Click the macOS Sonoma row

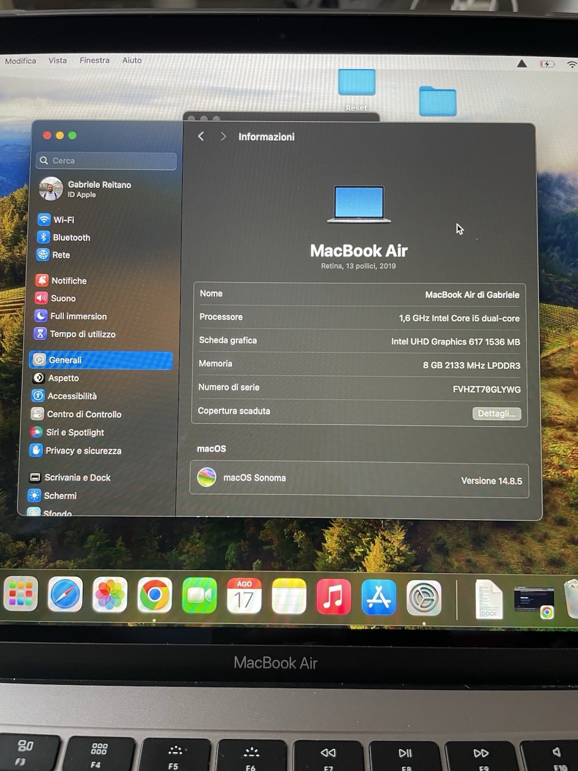359,479
